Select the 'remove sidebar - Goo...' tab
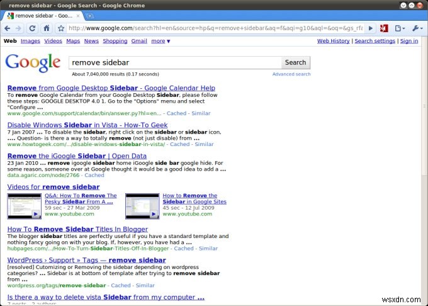Screen dimensions: 428x306 coord(43,16)
